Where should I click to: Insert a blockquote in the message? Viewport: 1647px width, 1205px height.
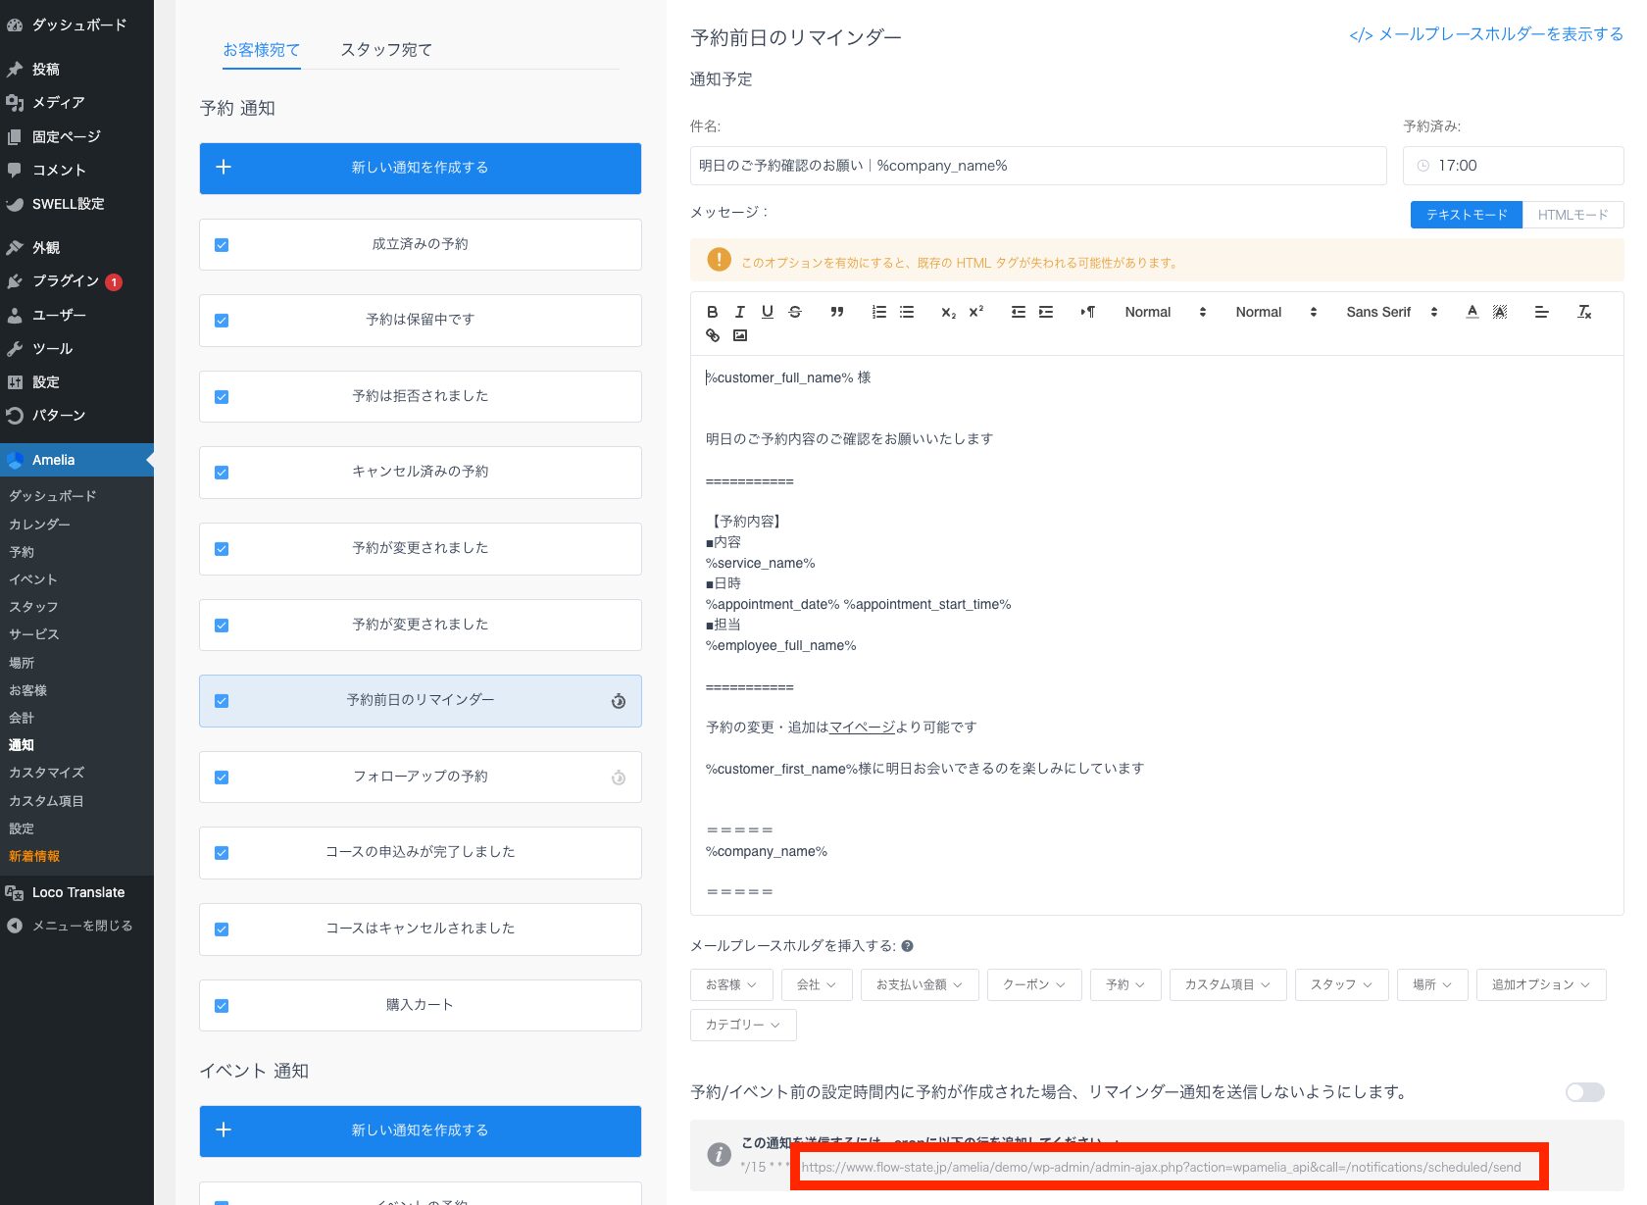tap(836, 312)
